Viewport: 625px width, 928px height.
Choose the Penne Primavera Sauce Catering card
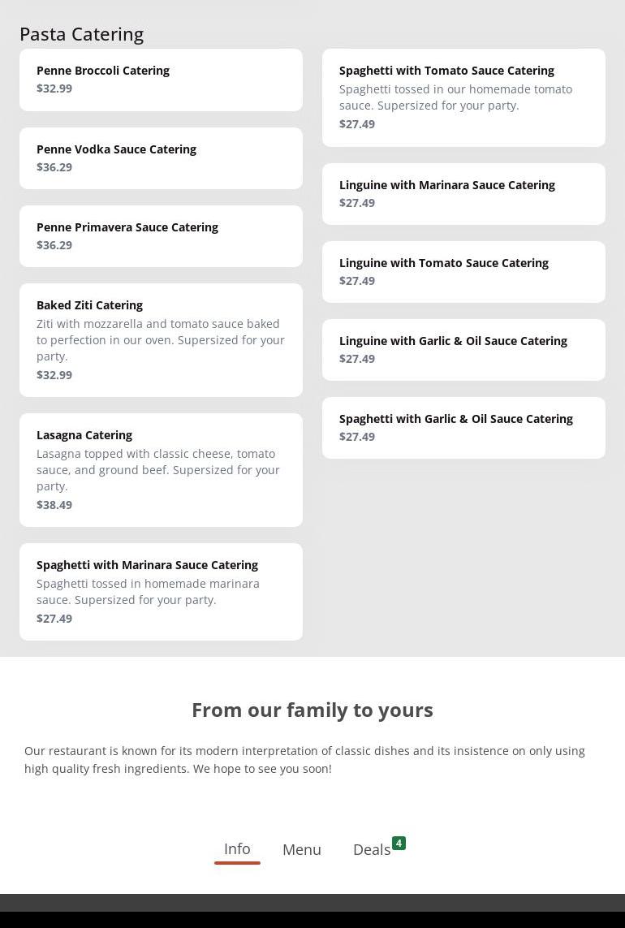161,236
